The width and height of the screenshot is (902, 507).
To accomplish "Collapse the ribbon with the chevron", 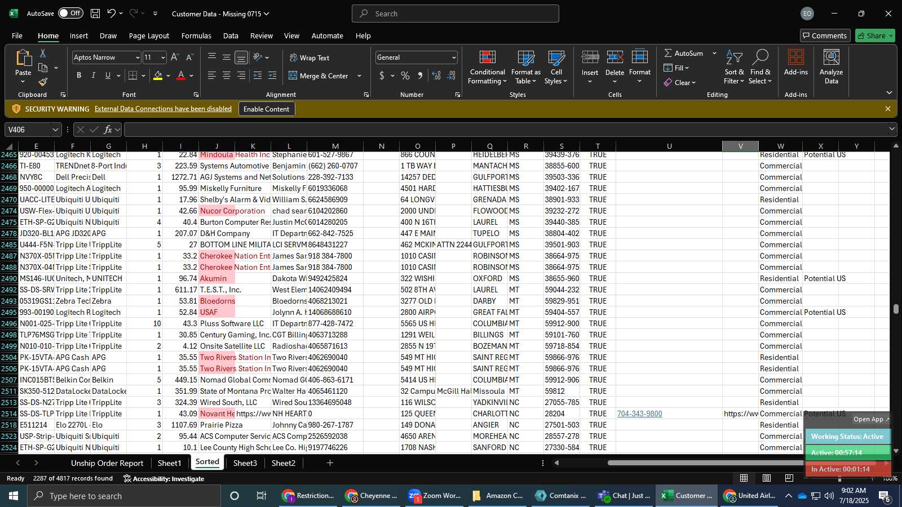I will 889,92.
